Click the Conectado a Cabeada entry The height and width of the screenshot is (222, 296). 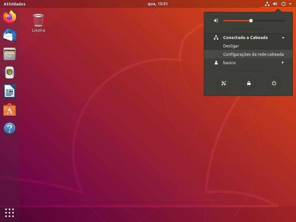click(x=248, y=38)
